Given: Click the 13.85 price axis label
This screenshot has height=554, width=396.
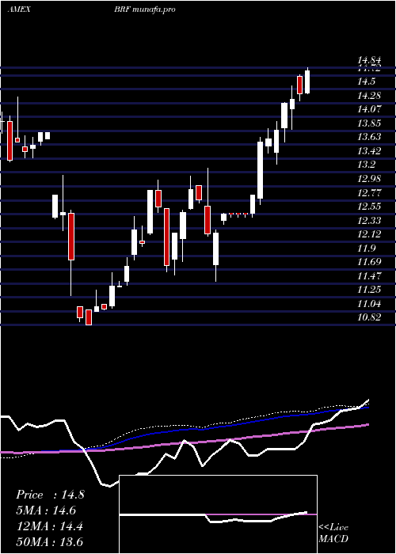Looking at the screenshot, I should coord(370,123).
